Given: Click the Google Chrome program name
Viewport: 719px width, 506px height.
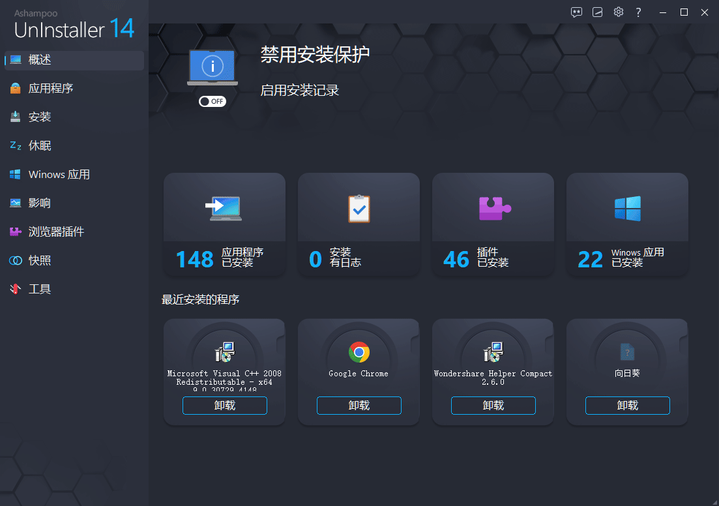Looking at the screenshot, I should coord(359,374).
